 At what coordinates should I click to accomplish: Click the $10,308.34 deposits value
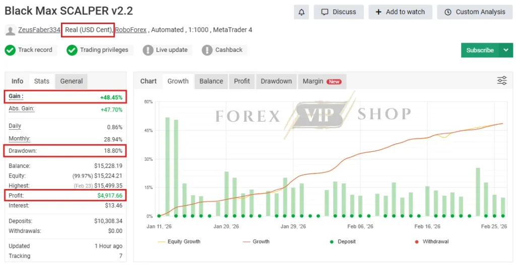pos(108,221)
